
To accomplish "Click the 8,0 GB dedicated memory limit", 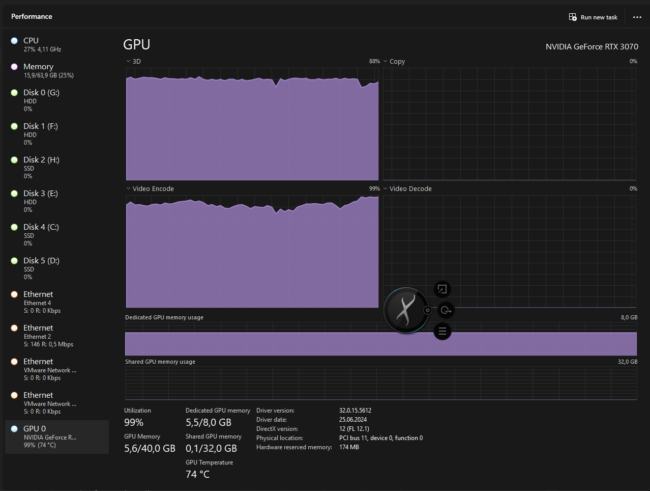I will 629,317.
